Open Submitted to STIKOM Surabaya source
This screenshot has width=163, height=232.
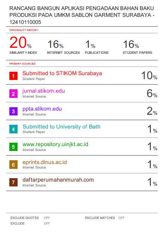click(62, 73)
